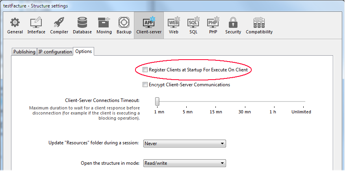Switch to the Publishing tab
The image size is (345, 171).
[x=24, y=52]
